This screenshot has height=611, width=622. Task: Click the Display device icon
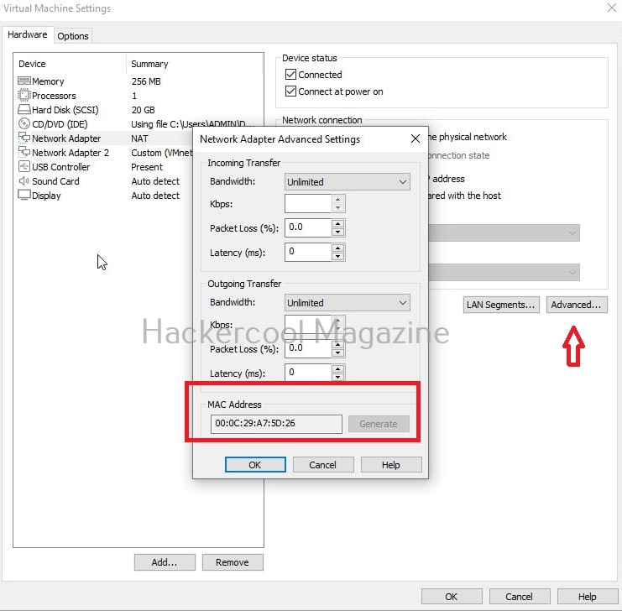tap(24, 196)
